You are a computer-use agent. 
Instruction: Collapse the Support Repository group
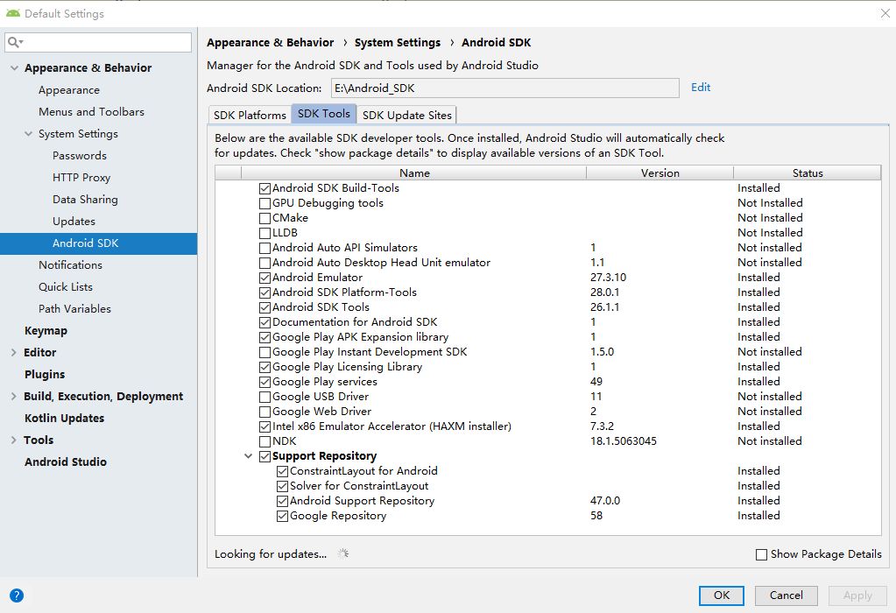click(248, 456)
